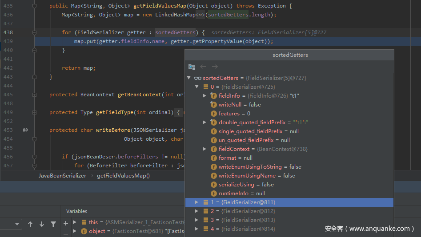Click the next frame down arrow

click(x=42, y=224)
